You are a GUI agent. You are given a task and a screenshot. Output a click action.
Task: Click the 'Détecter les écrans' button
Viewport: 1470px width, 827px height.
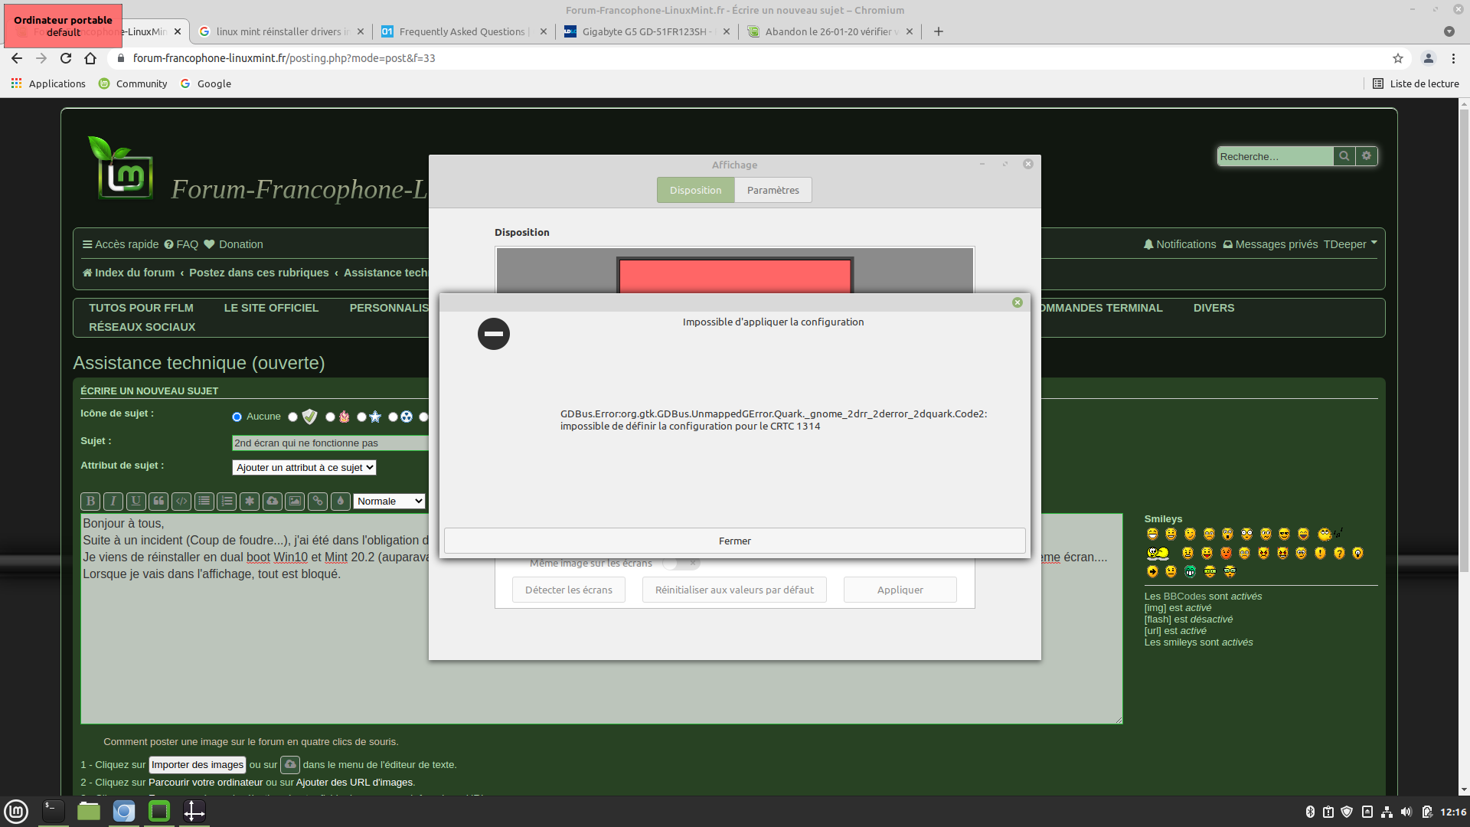pos(568,590)
